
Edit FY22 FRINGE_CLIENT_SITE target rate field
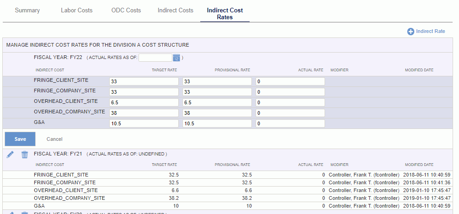[x=144, y=81]
